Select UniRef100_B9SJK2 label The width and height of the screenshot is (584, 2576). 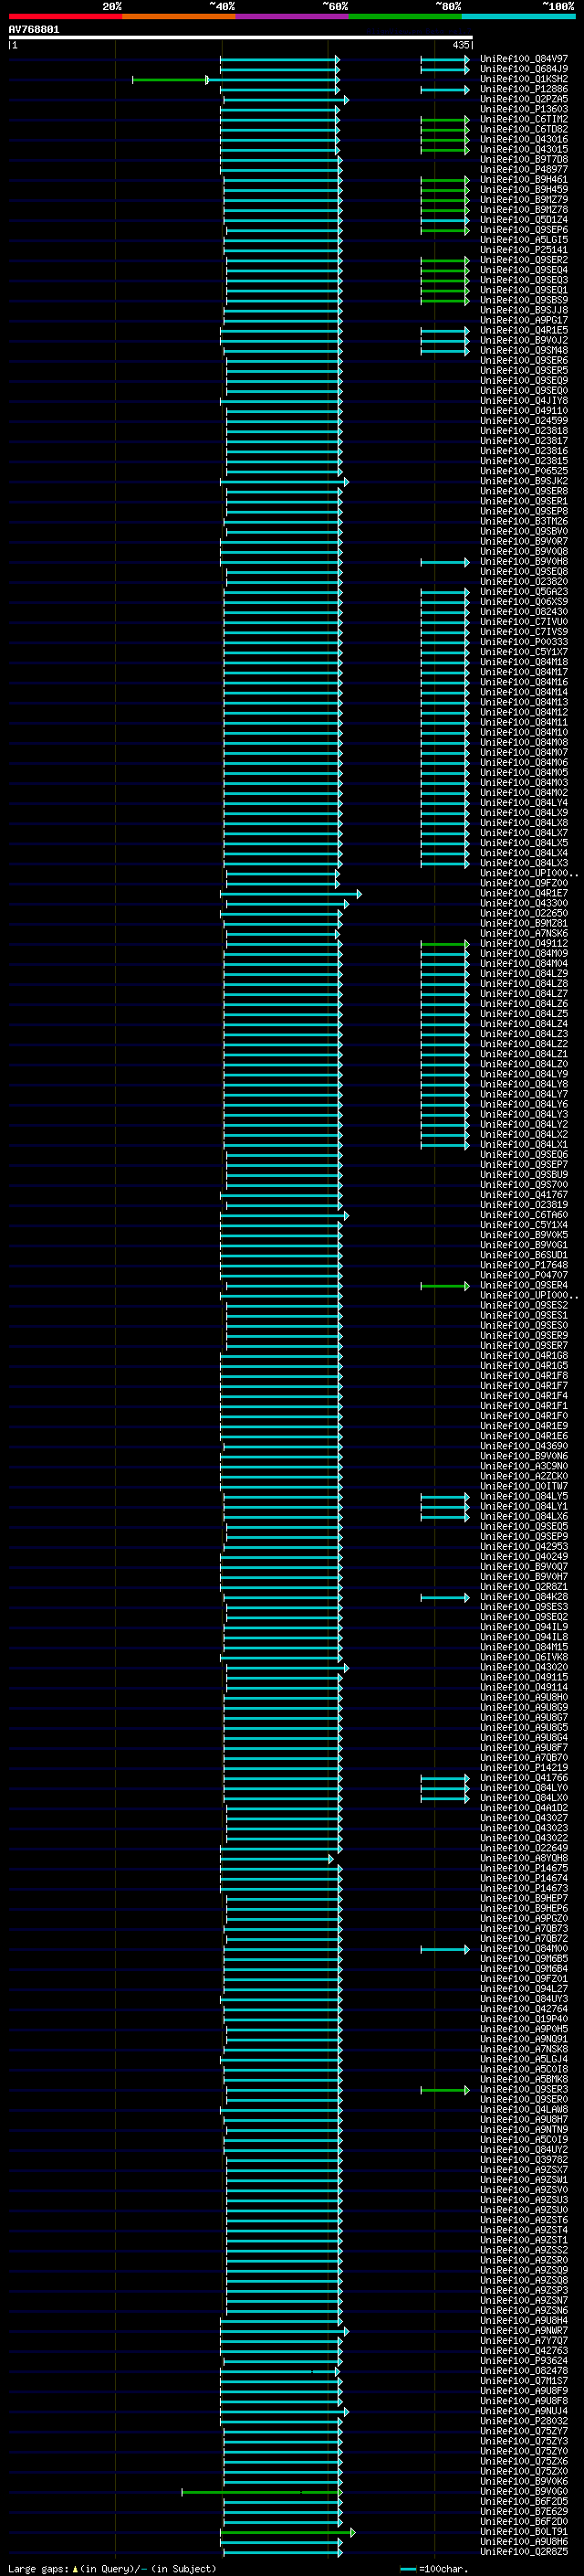click(x=524, y=481)
